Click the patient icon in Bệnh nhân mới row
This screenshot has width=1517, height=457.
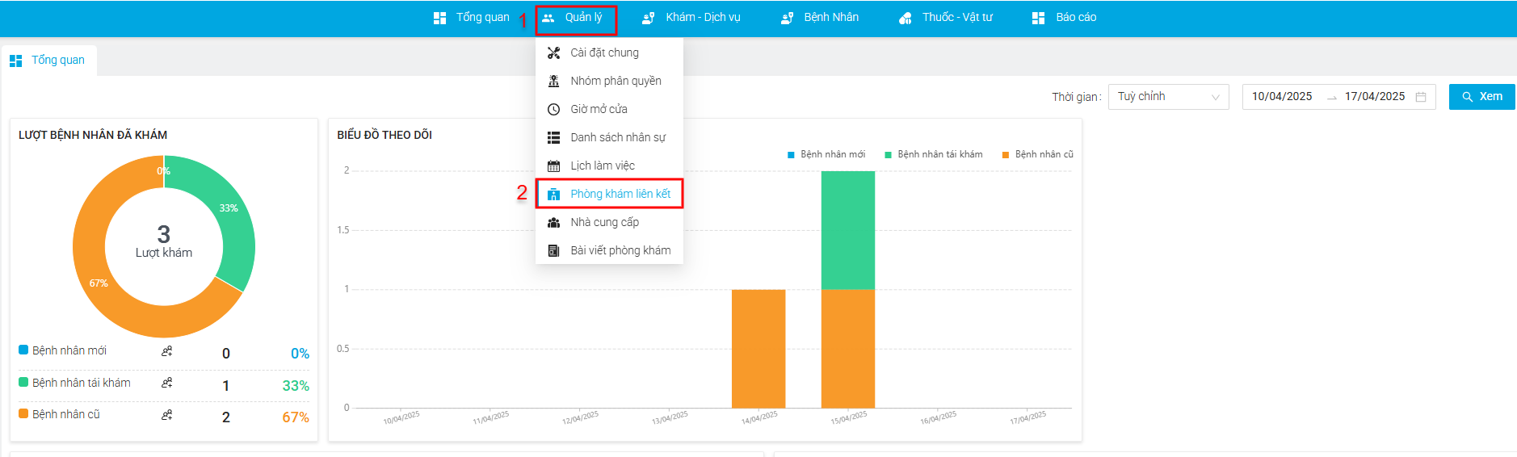(x=166, y=351)
